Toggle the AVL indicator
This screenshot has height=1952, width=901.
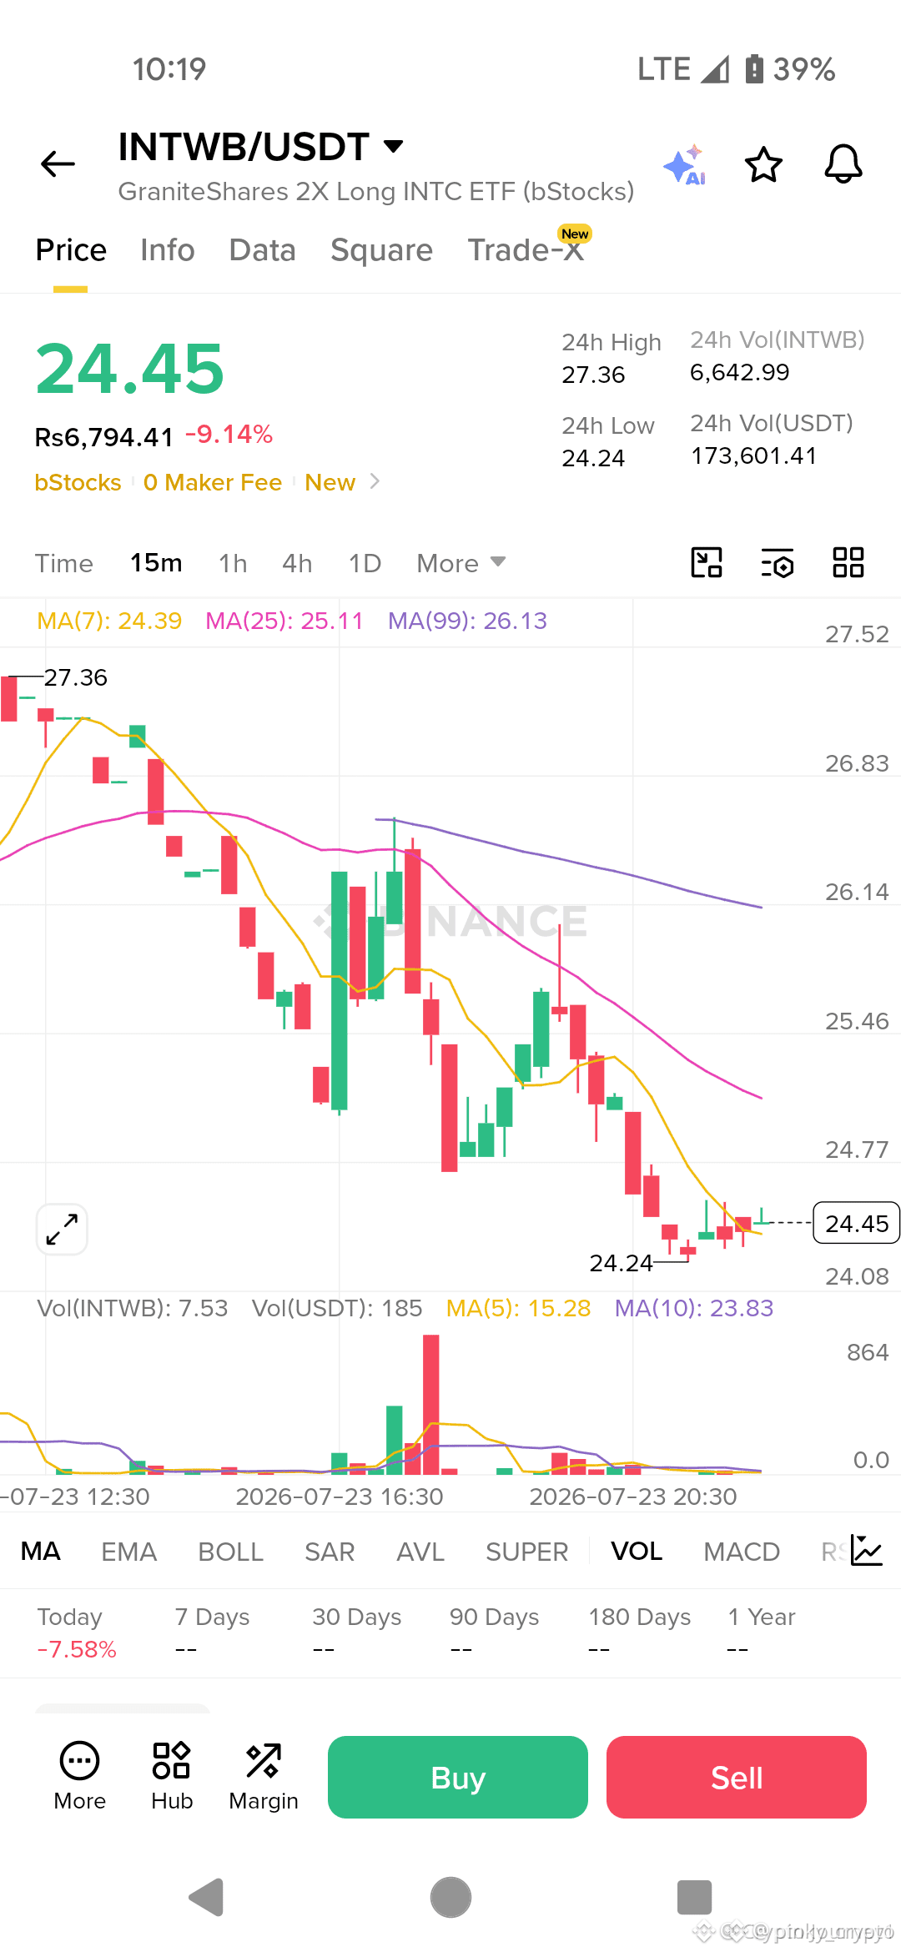420,1551
